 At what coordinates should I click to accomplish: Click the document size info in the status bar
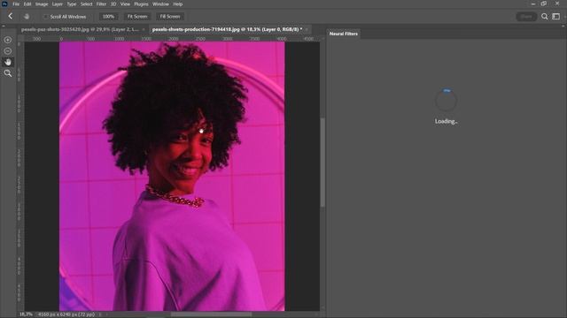66,314
